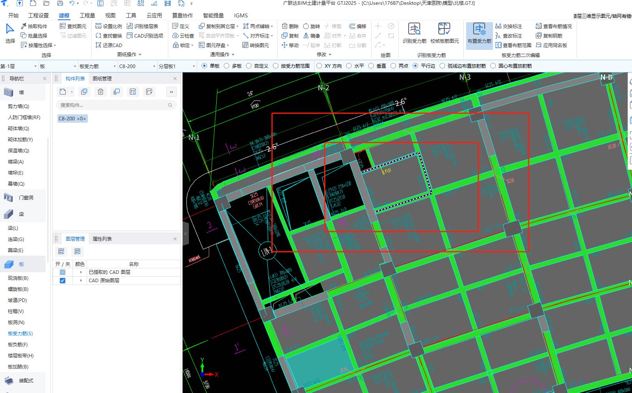Viewport: 632px width, 393px height.
Task: Open the 工程量 ribbon tab
Action: pos(87,15)
